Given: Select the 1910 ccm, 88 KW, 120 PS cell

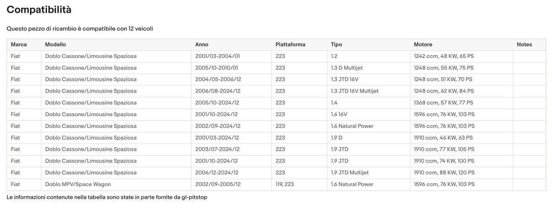Looking at the screenshot, I should coord(444,173).
